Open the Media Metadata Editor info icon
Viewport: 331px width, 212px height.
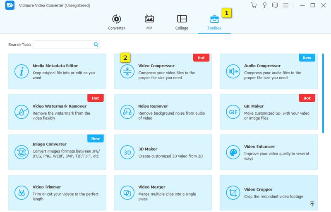[21, 71]
